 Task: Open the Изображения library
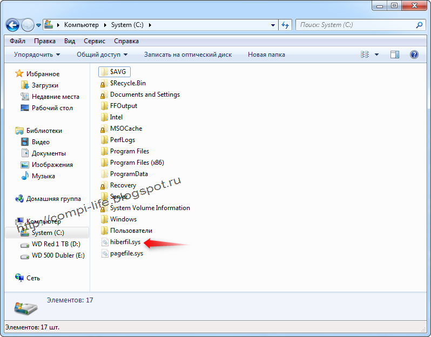(x=52, y=164)
